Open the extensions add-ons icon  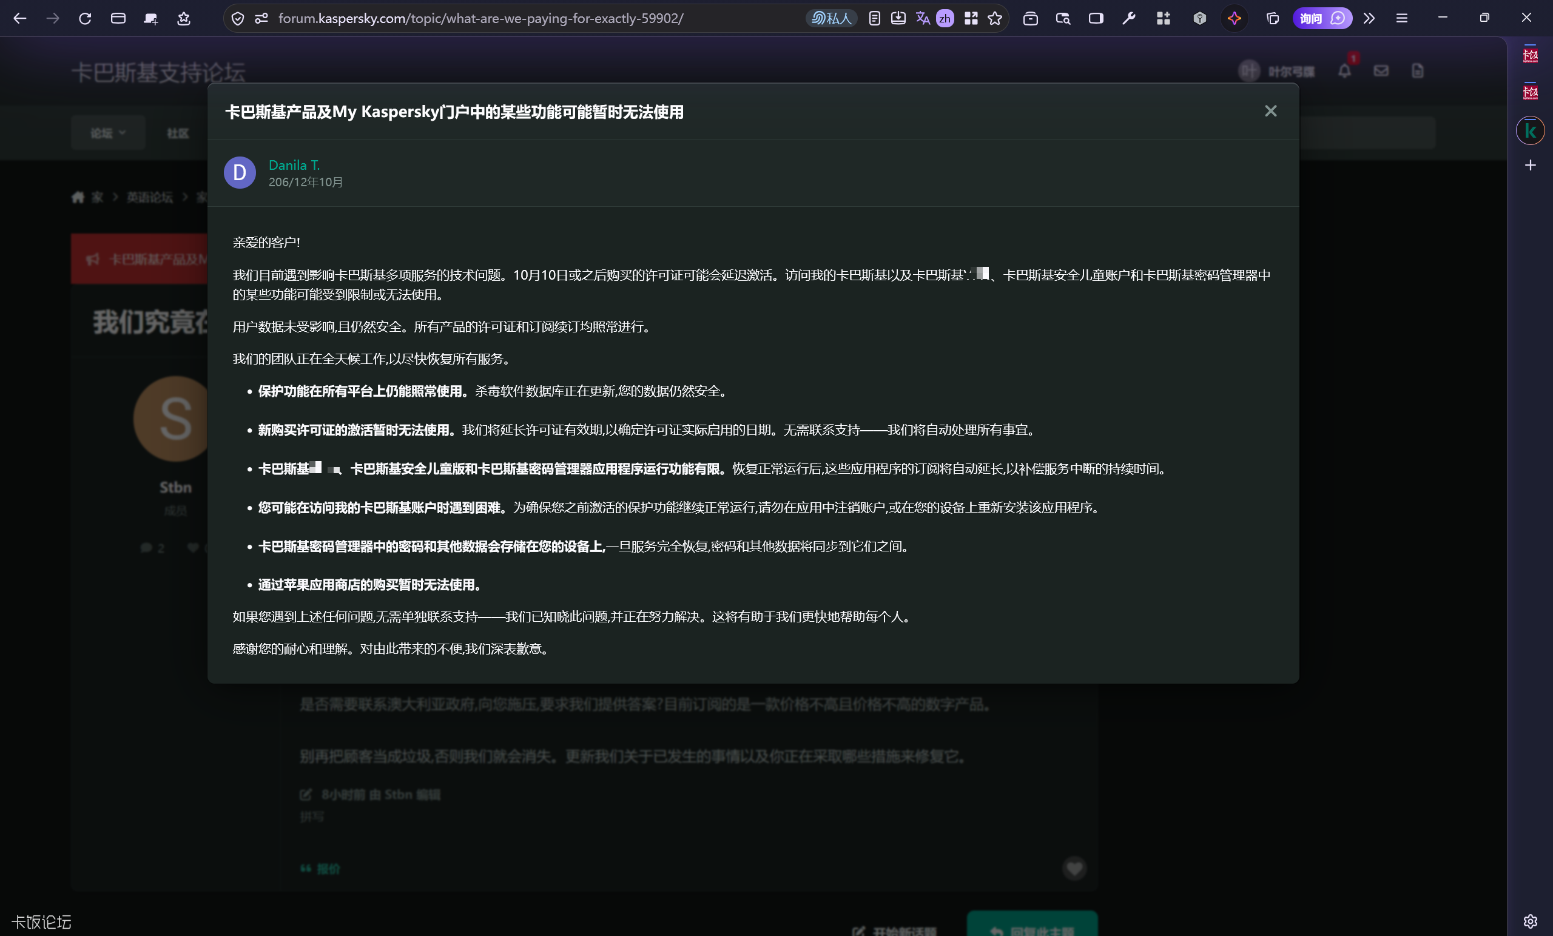[1164, 18]
